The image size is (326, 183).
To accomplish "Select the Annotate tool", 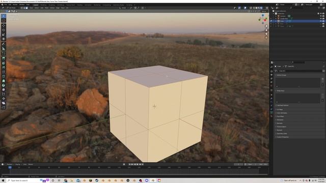I will pos(4,44).
